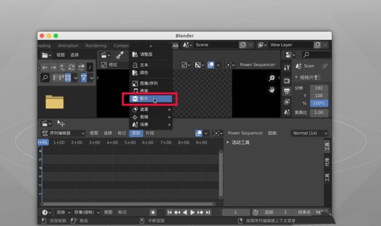Toggle sequencer timeline overlays button
This screenshot has height=226, width=381.
[x=199, y=133]
